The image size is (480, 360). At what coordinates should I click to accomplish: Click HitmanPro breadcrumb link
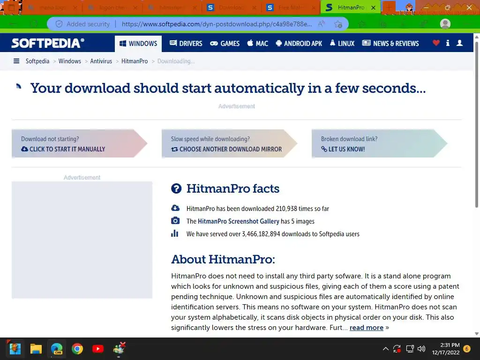point(135,61)
